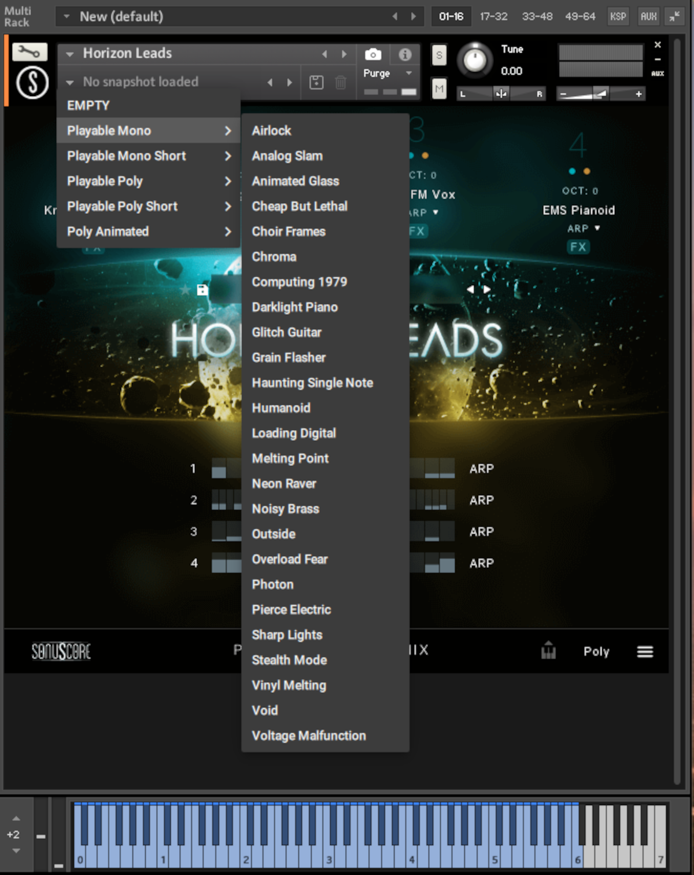Toggle ARP for row 1
Screen dimensions: 694x875
tap(482, 469)
